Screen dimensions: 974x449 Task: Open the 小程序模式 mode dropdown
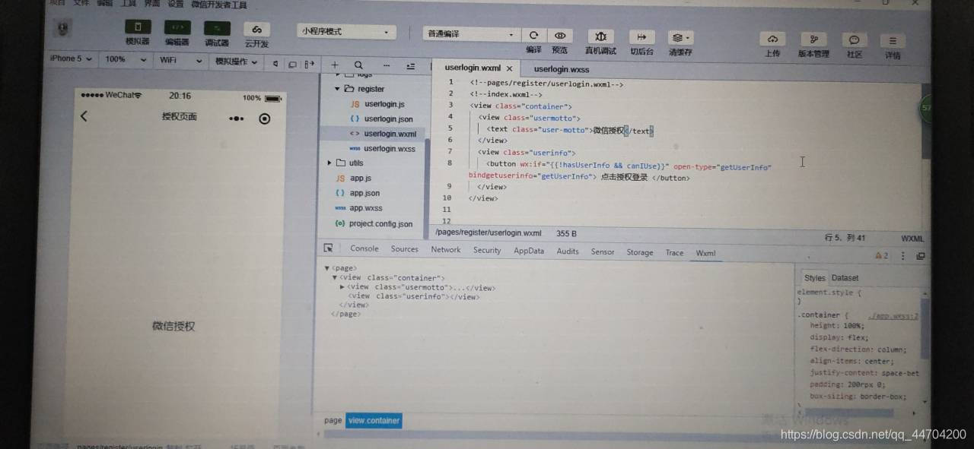346,32
